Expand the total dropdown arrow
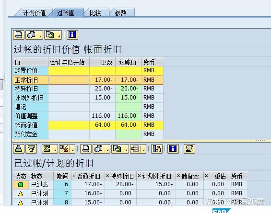This screenshot has width=271, height=213. click(x=55, y=150)
